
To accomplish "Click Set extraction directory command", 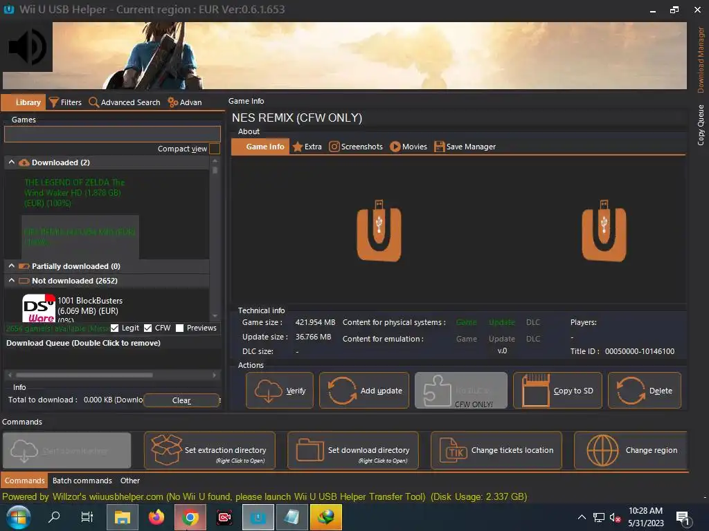I will 210,451.
